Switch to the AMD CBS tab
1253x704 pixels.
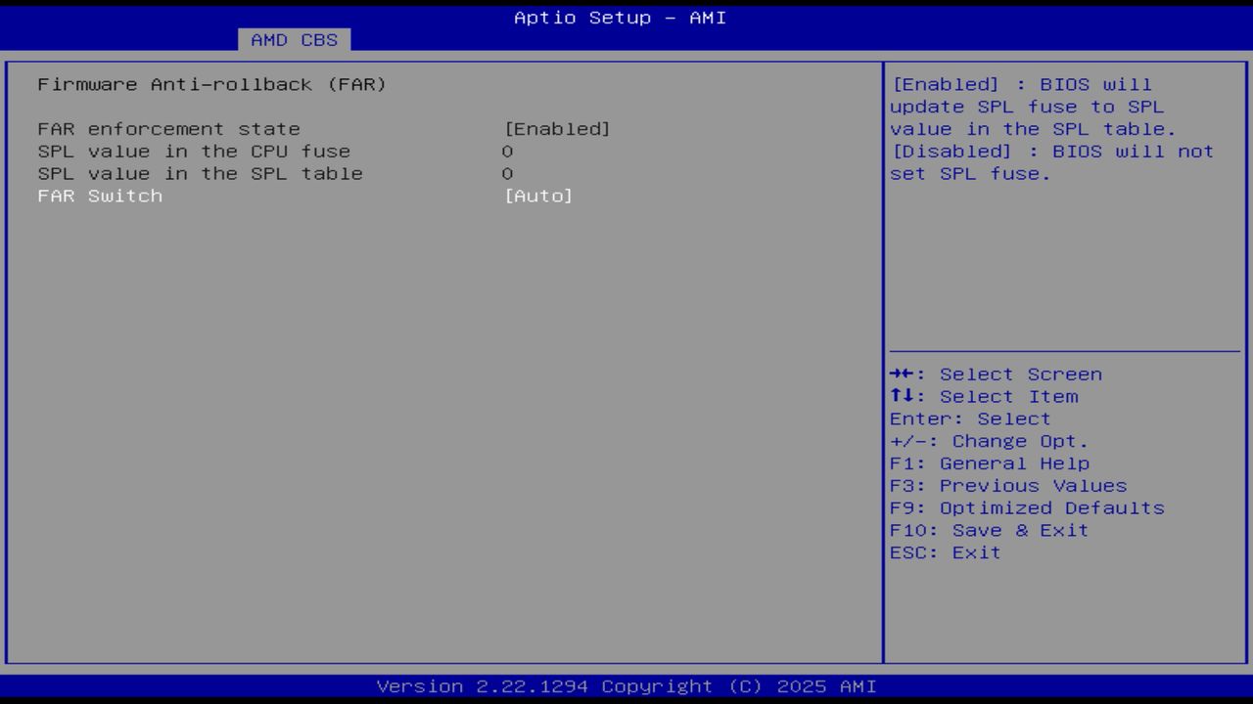pyautogui.click(x=293, y=39)
